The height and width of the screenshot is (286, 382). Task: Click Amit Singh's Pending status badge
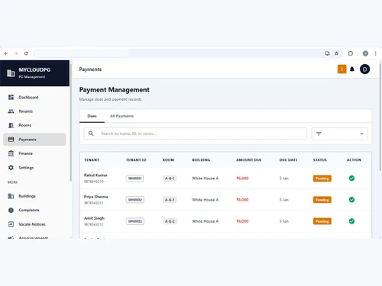click(322, 221)
